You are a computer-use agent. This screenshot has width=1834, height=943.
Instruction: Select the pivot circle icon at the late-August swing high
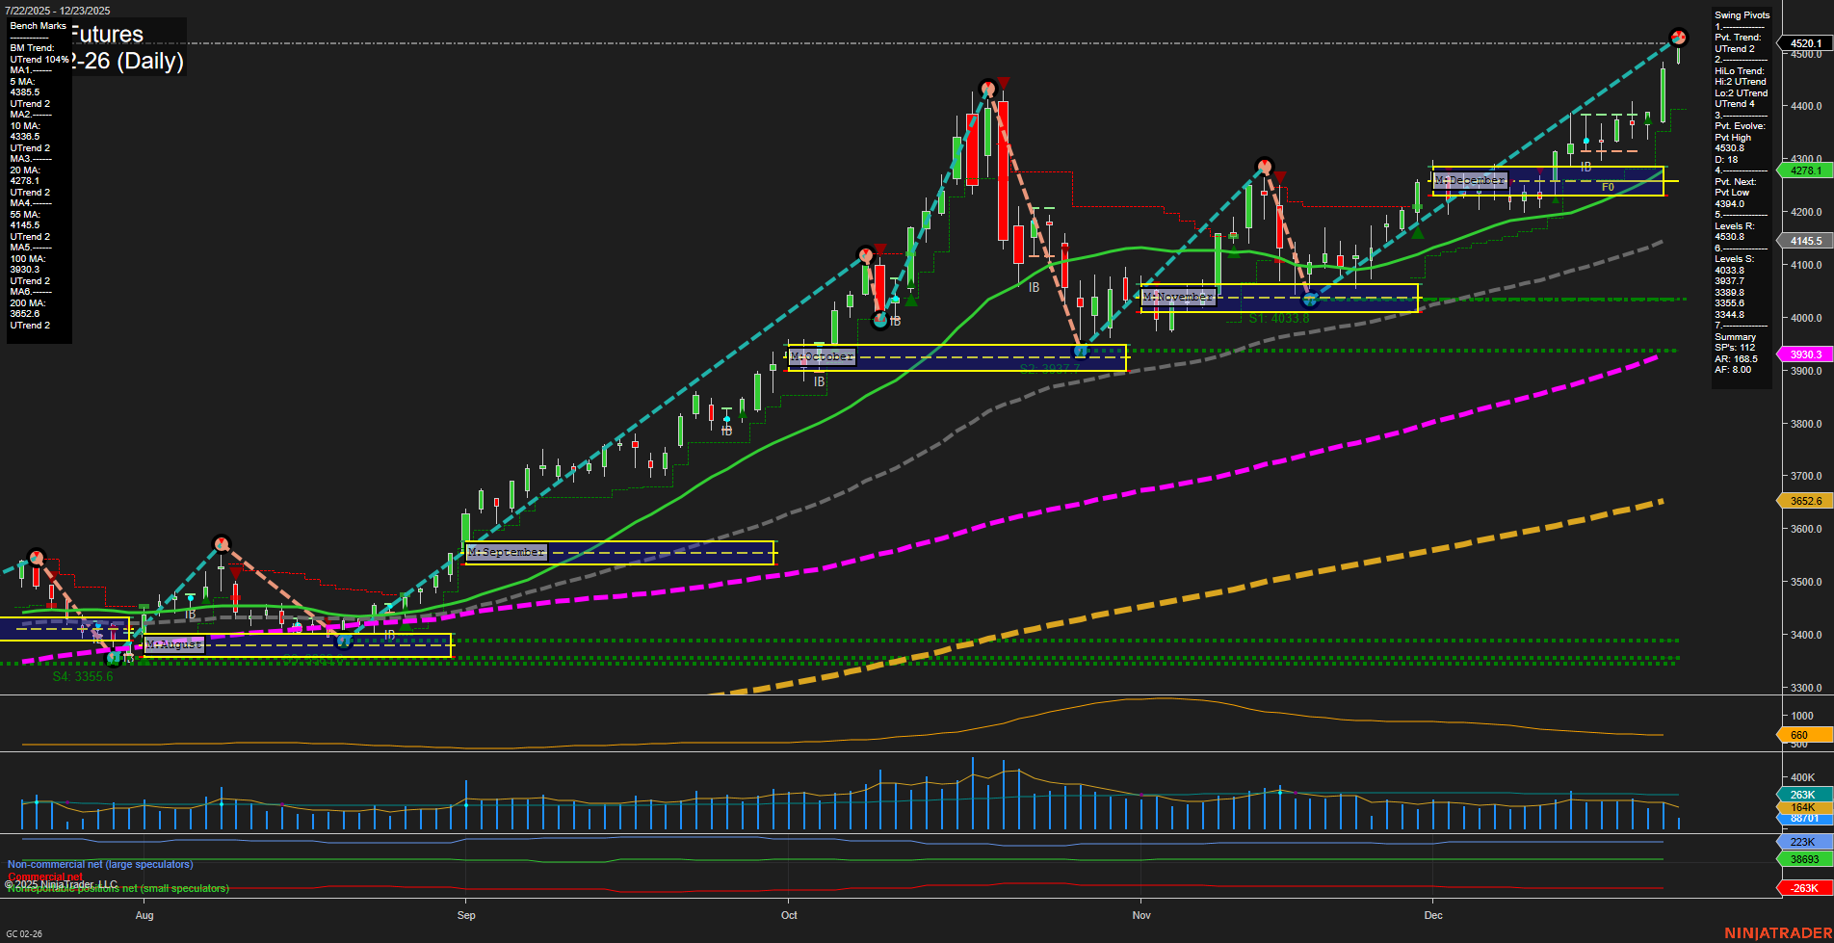(x=221, y=544)
